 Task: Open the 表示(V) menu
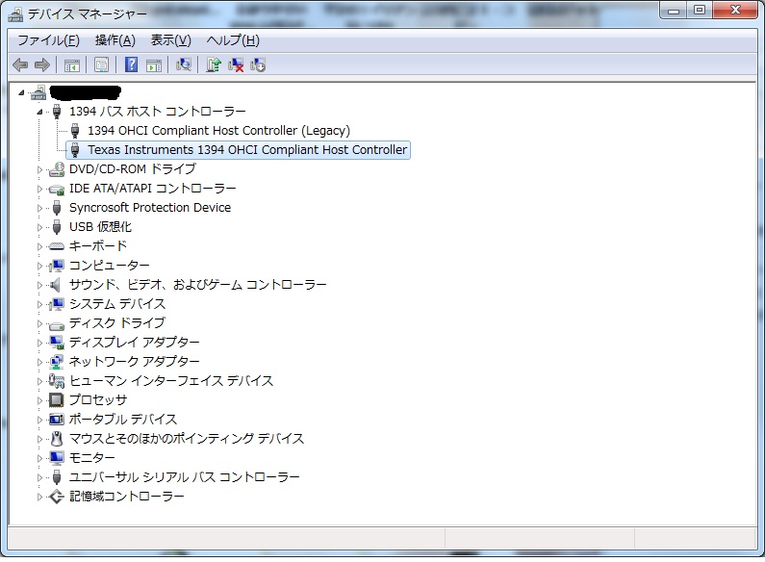pyautogui.click(x=170, y=40)
